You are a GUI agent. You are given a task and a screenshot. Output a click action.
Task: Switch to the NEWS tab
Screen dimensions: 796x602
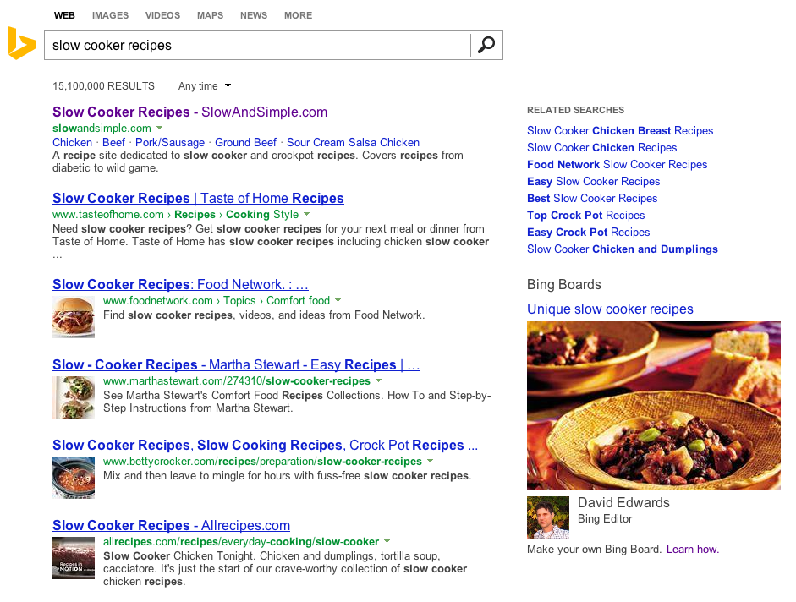254,15
